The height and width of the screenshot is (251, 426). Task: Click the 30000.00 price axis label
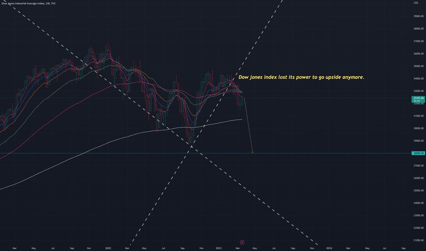[x=418, y=128]
